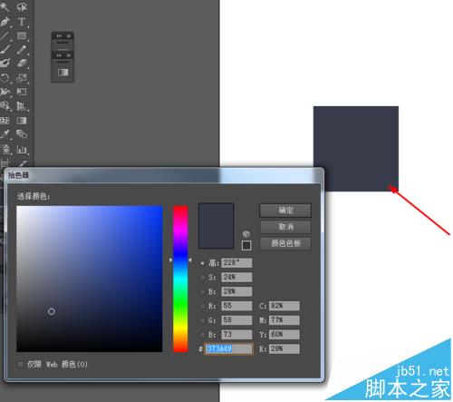
Task: Select the R red radio button
Action: [x=203, y=306]
